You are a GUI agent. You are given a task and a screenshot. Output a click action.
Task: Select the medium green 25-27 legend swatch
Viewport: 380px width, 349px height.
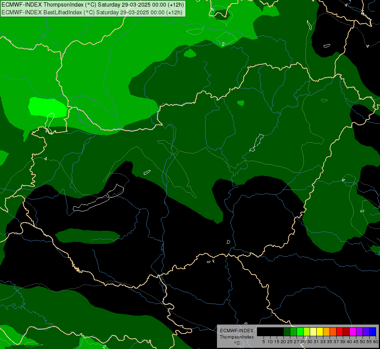coord(293,332)
